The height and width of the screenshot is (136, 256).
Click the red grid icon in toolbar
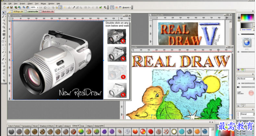[117, 7]
